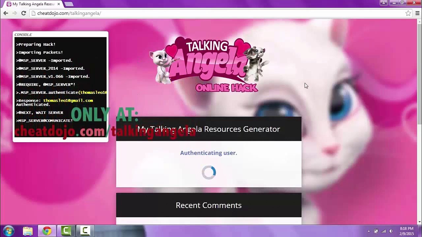Viewport: 422px width, 237px height.
Task: Click the Show desktop strip
Action: pos(420,231)
